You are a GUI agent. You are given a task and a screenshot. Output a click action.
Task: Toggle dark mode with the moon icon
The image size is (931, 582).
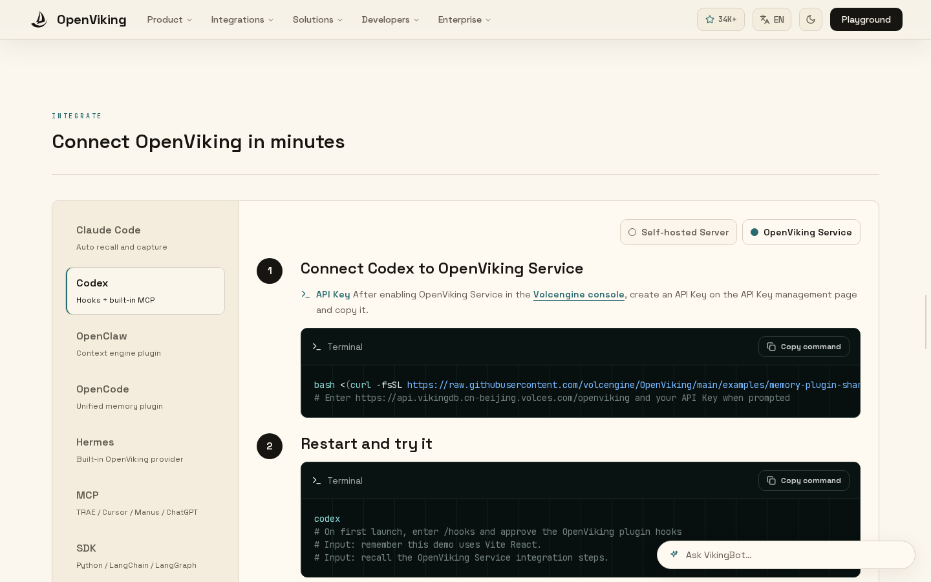click(811, 19)
